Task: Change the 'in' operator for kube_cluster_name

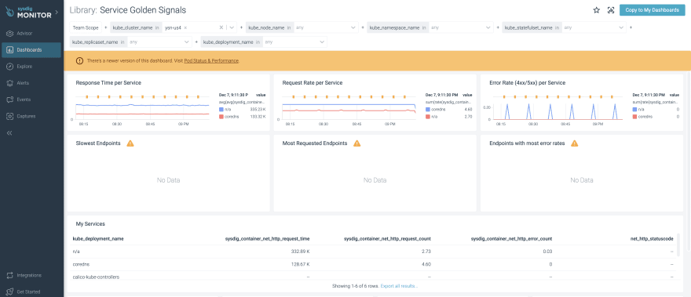Action: pos(157,27)
